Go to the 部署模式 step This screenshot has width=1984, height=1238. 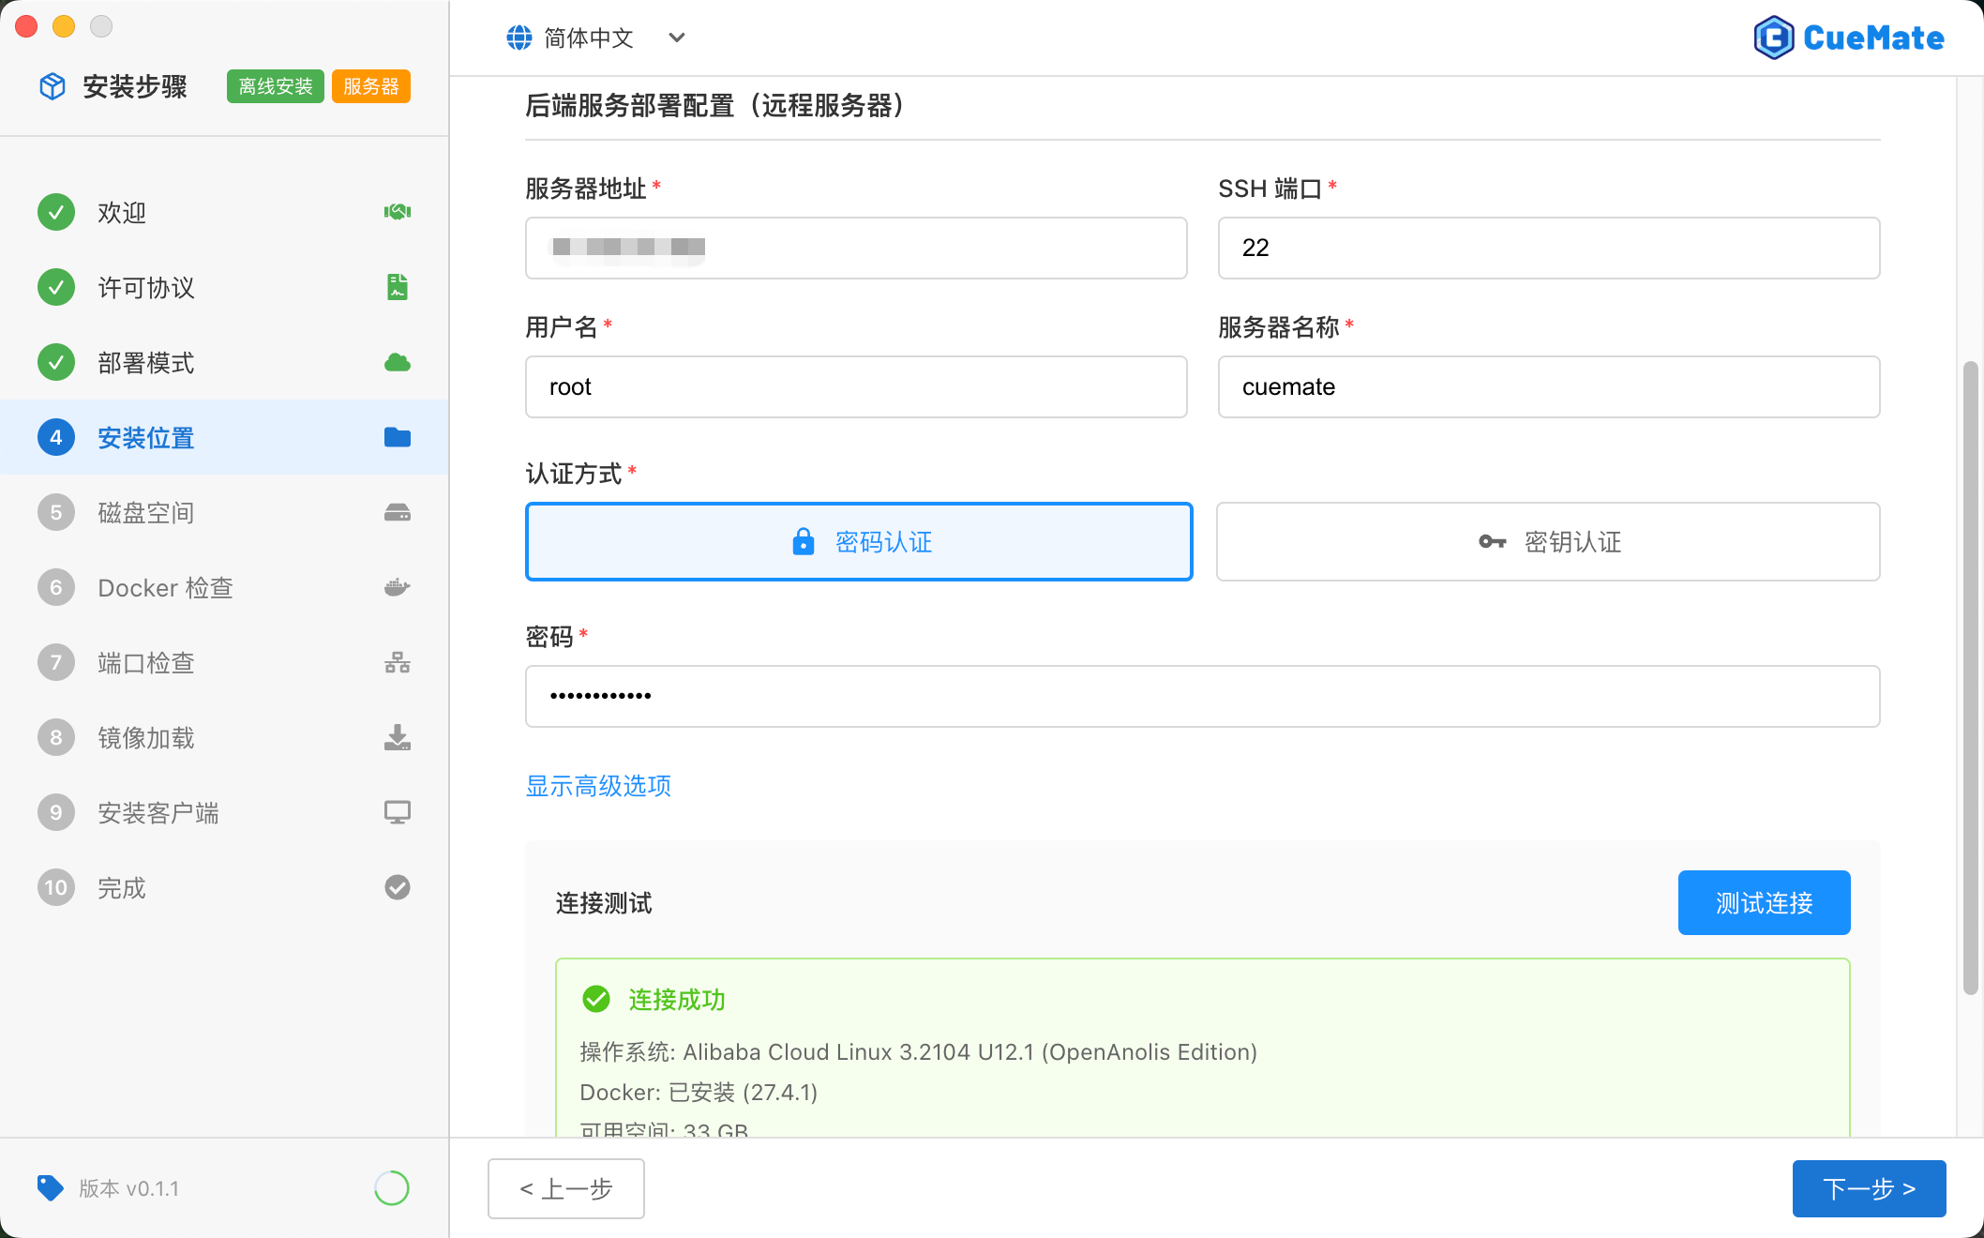[x=146, y=362]
